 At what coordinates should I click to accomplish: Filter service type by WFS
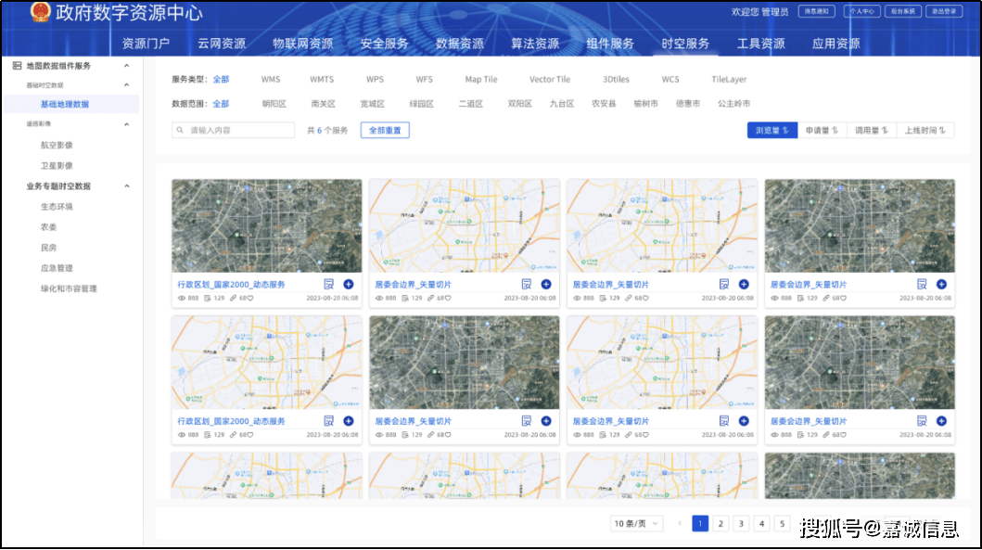(x=424, y=80)
